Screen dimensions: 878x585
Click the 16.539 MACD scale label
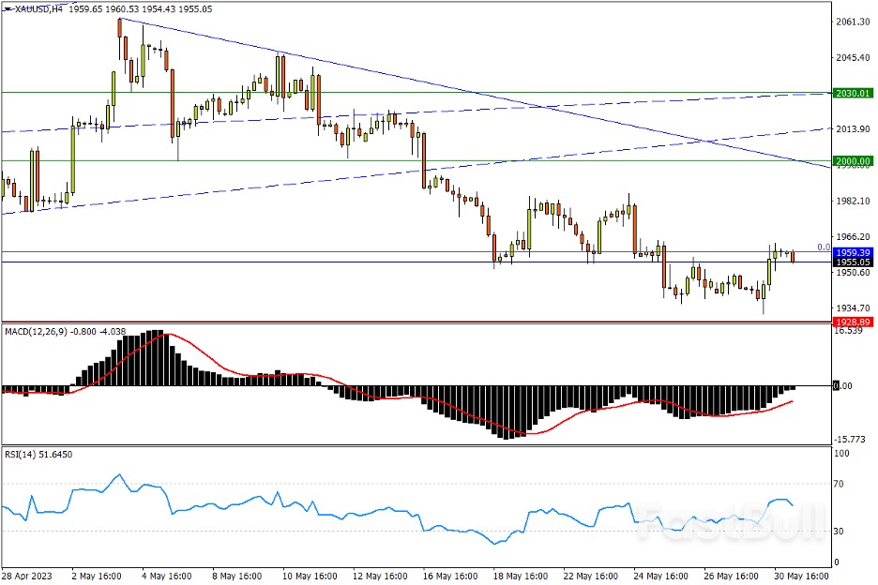tap(850, 331)
